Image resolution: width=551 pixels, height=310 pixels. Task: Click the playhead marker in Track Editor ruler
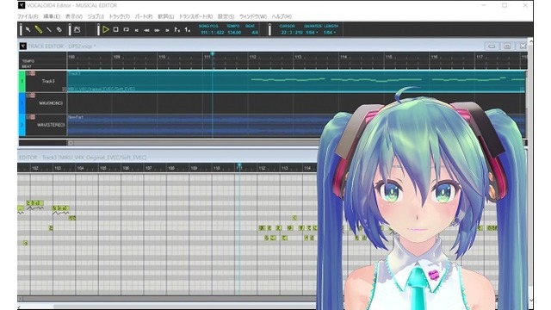tap(213, 54)
